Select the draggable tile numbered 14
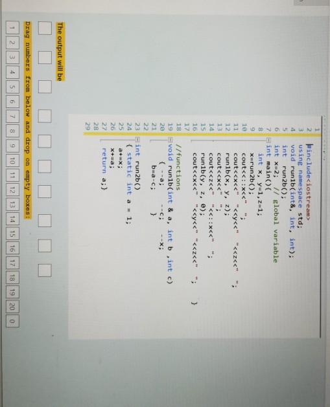Viewport: 330px width, 407px height. coord(12,221)
